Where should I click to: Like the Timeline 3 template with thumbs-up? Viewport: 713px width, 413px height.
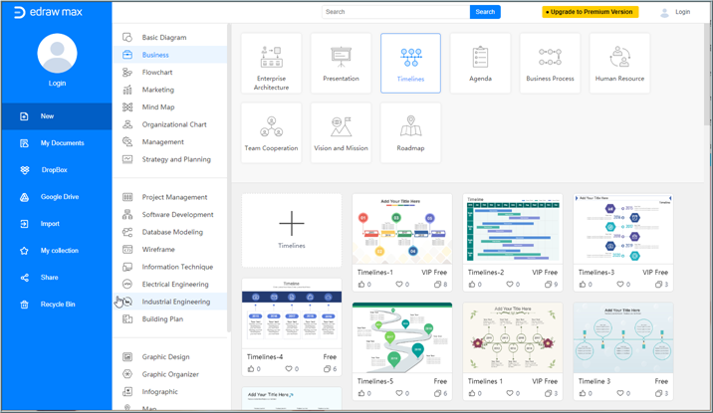pyautogui.click(x=583, y=393)
